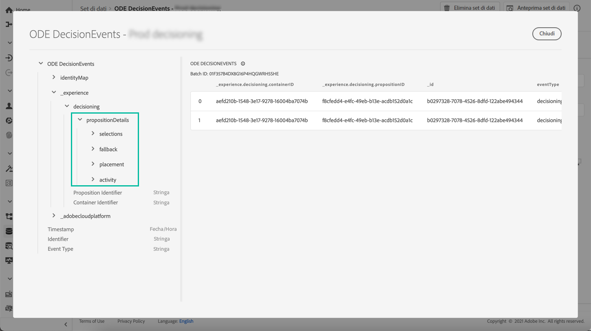
Task: Click row 0 propositionID value f8cfedd4
Action: point(367,101)
